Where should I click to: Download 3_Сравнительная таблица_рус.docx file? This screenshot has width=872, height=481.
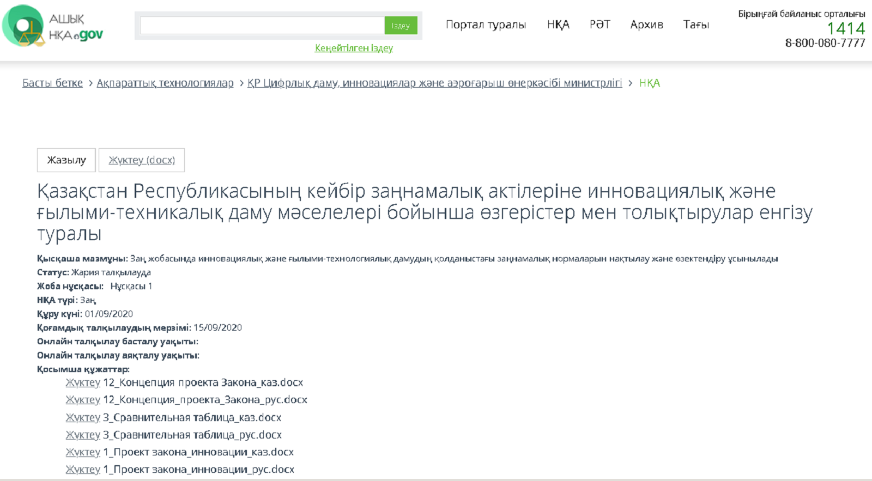click(83, 435)
